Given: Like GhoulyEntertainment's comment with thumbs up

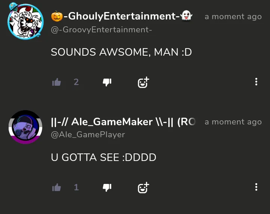Looking at the screenshot, I should coord(56,82).
